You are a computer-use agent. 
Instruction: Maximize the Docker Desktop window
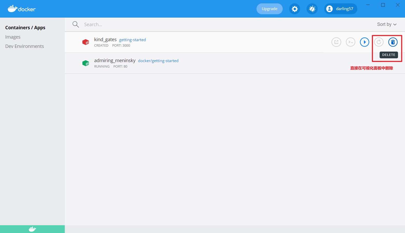click(383, 5)
